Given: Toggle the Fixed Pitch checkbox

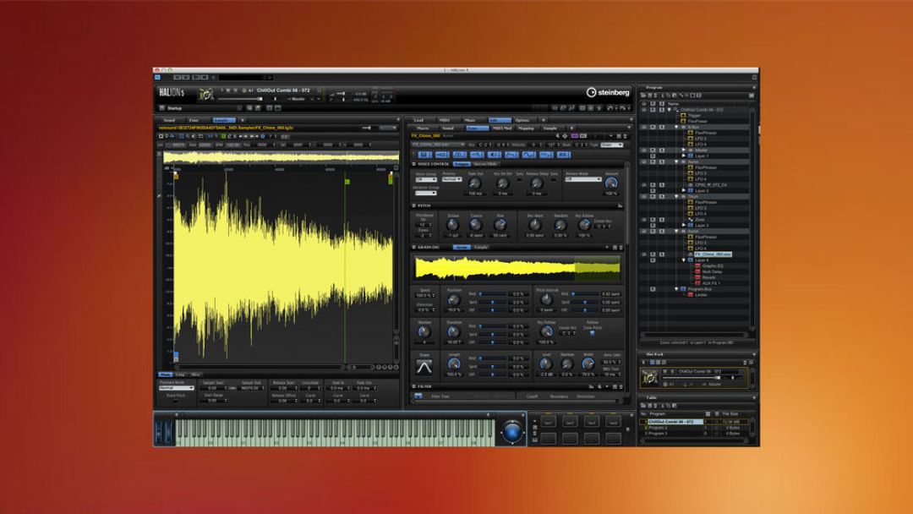Looking at the screenshot, I should tap(175, 401).
